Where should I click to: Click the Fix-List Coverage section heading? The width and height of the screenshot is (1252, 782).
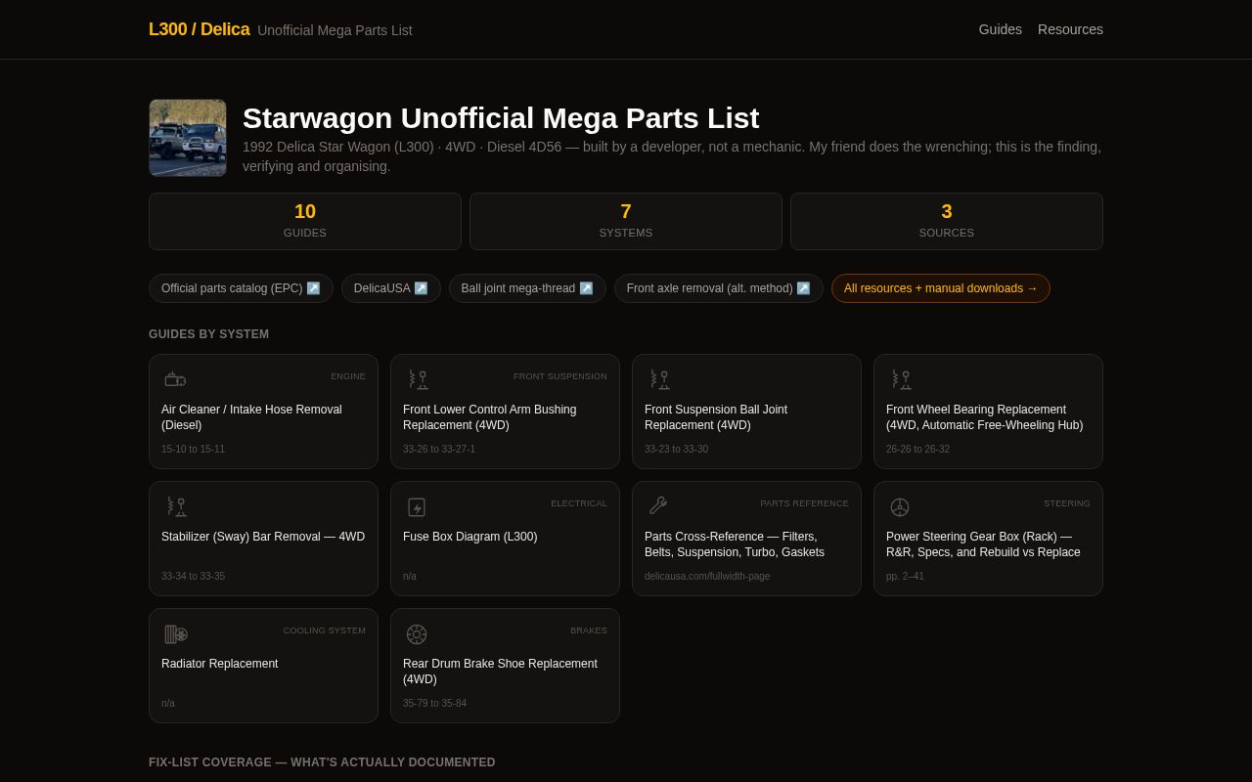pos(322,762)
